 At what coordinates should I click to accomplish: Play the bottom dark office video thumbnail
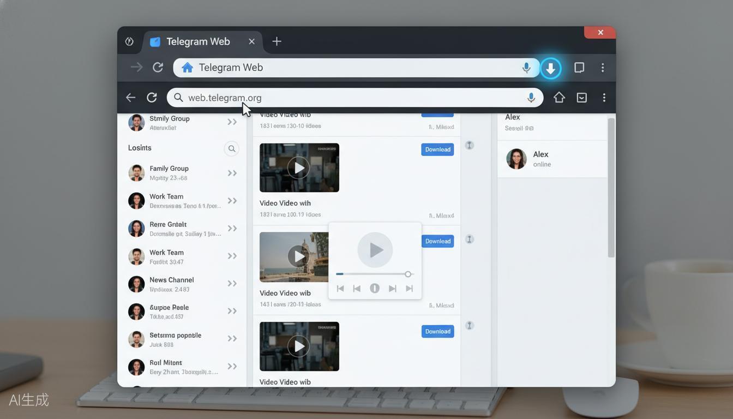[x=299, y=346]
